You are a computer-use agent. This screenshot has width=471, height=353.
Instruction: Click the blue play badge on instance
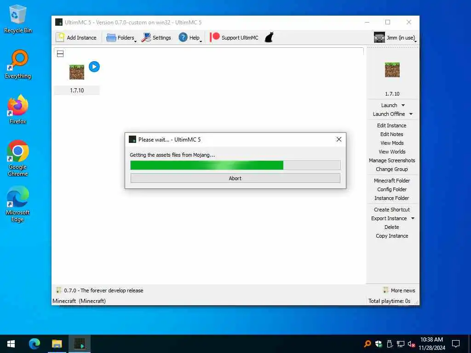coord(94,67)
